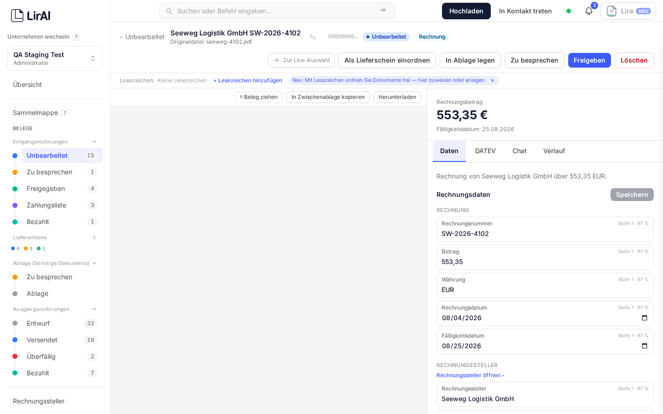Viewport: 663px width, 414px height.
Task: Open the LirAI logo home link
Action: click(31, 16)
